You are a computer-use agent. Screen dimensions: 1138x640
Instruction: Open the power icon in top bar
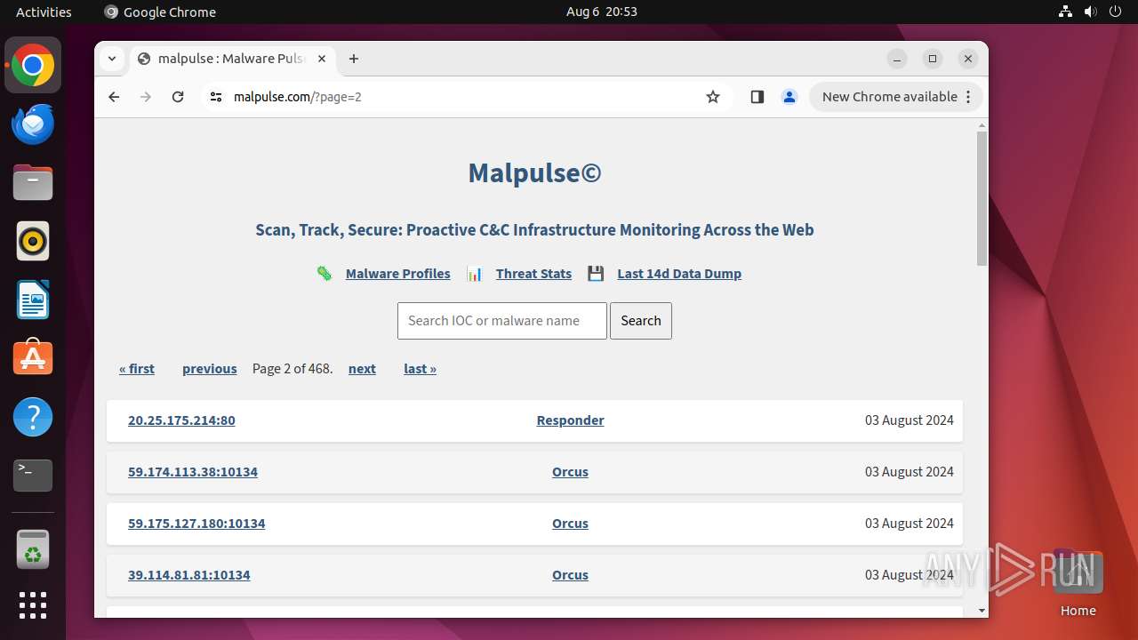click(1116, 12)
